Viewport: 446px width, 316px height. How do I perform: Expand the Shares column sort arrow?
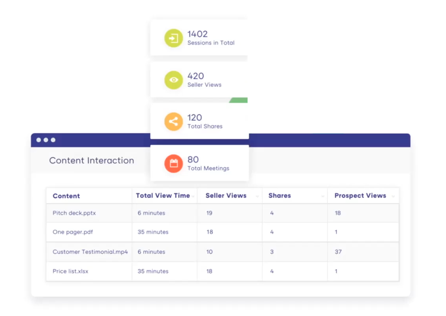click(322, 196)
